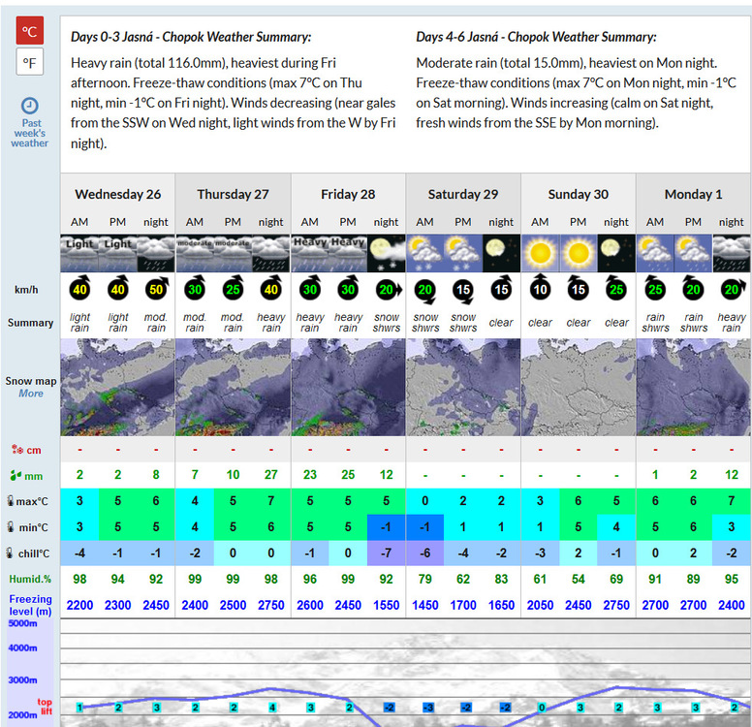Click Friday AM Heavy rain icon
Image resolution: width=752 pixels, height=727 pixels.
tap(310, 253)
